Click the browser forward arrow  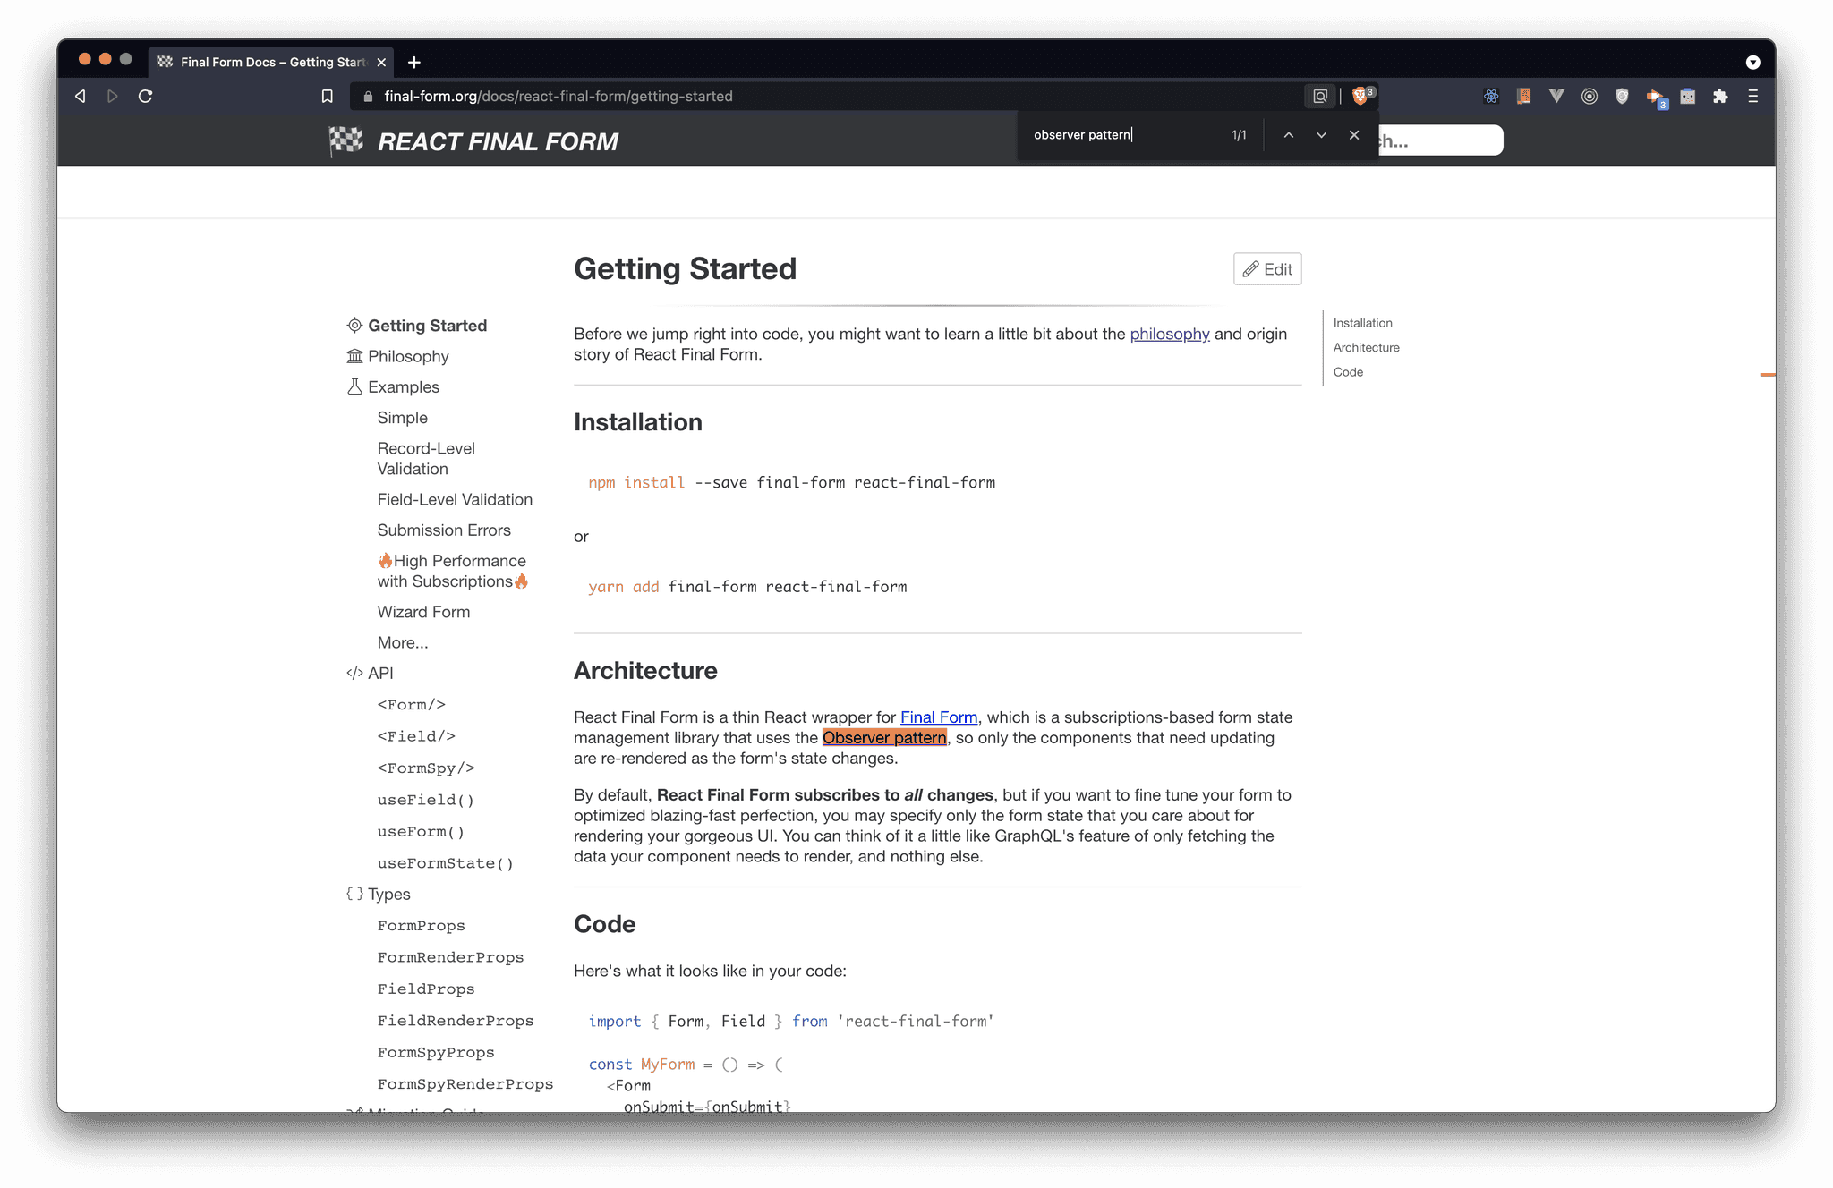point(113,96)
